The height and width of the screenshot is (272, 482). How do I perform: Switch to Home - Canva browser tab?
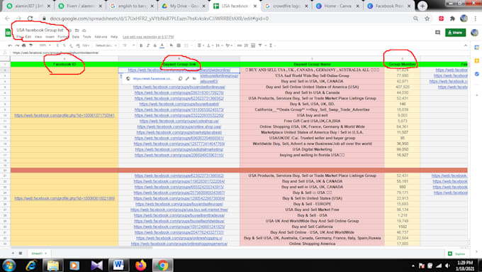338,6
